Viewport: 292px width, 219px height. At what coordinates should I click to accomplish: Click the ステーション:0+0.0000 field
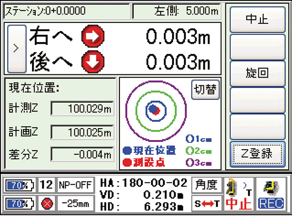pyautogui.click(x=67, y=11)
